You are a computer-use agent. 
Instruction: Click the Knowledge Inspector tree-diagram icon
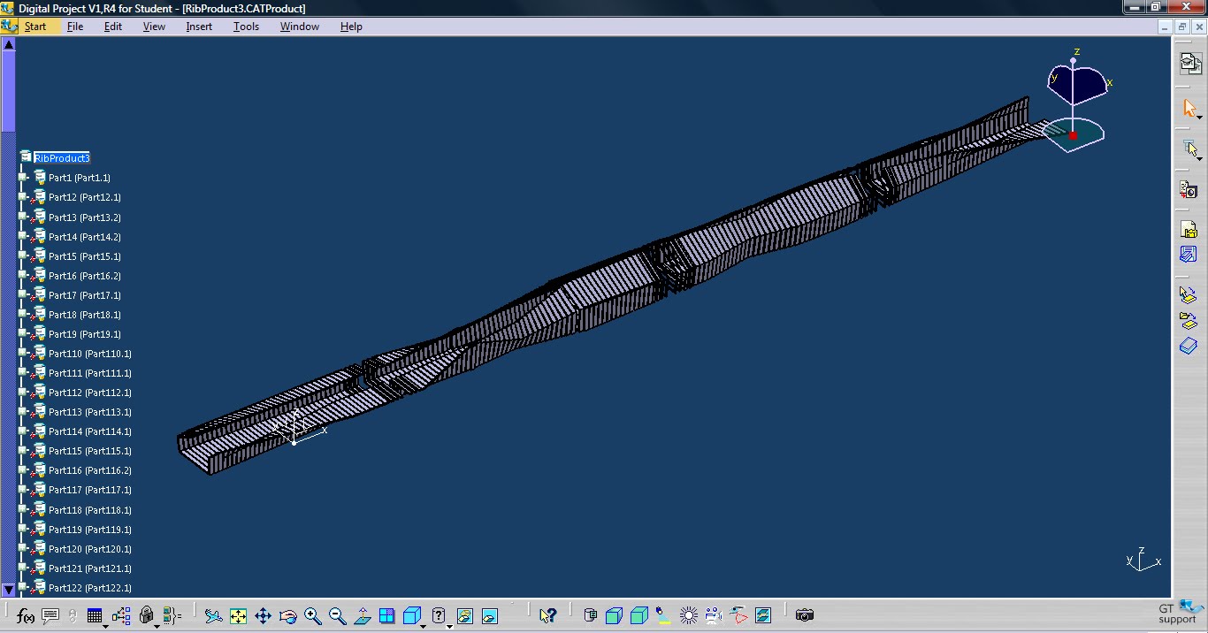point(121,616)
